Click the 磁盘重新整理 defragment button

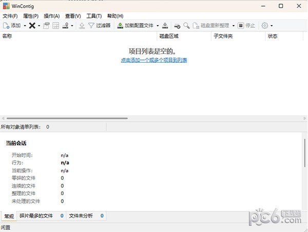point(211,26)
